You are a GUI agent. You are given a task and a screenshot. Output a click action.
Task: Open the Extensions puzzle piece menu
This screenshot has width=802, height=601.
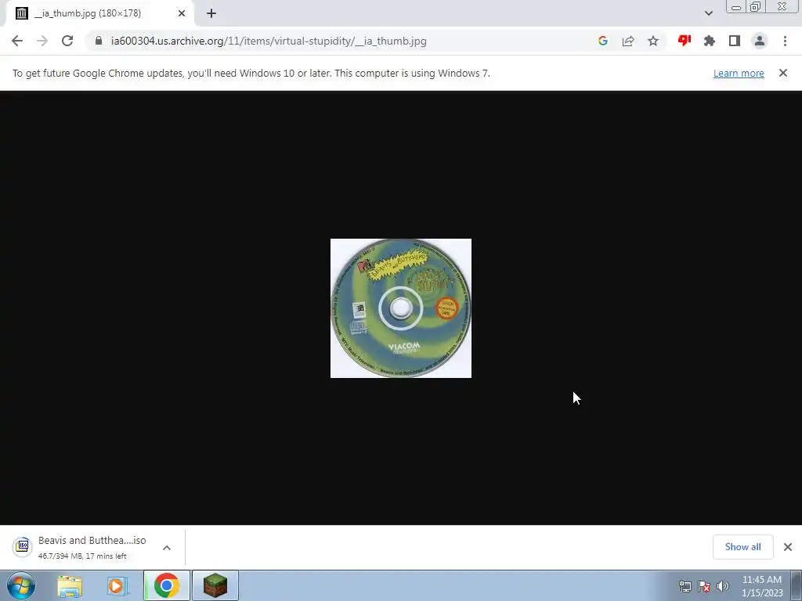click(710, 41)
